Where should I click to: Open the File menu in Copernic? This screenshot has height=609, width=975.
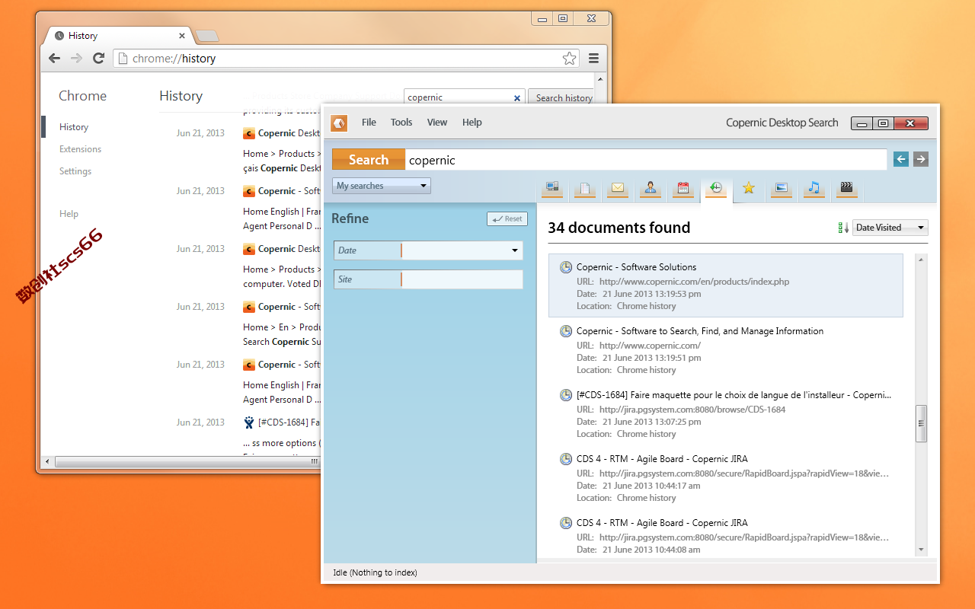pos(369,123)
